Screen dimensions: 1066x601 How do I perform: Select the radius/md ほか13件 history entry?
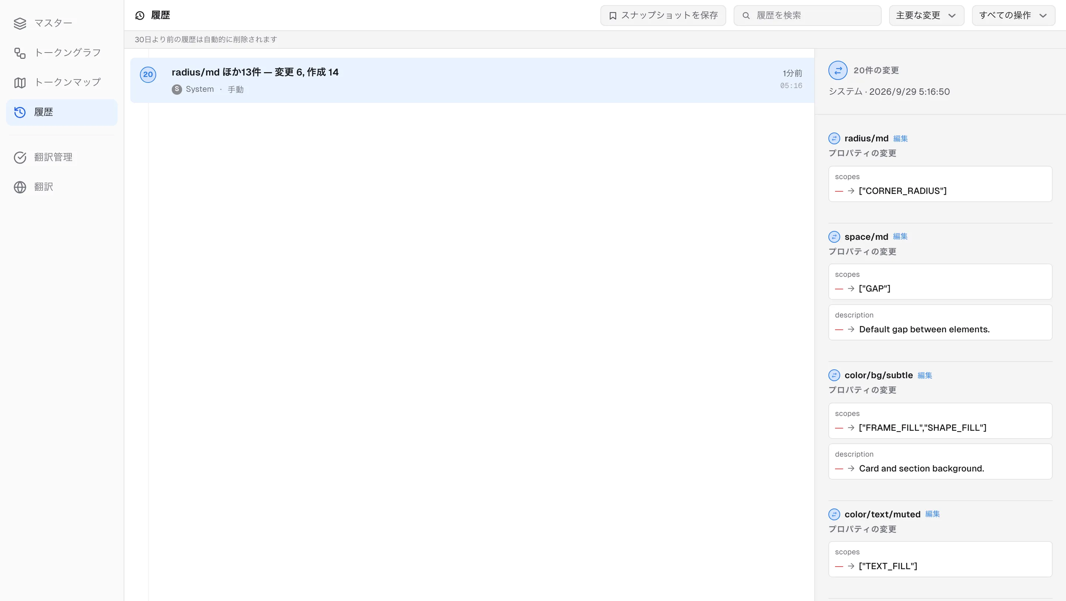click(472, 80)
